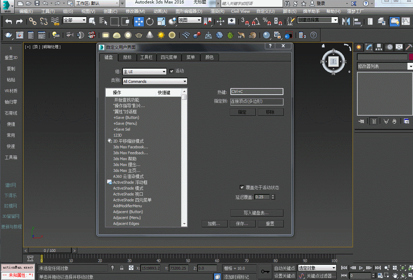413x280 pixels.
Task: Click the object color swatch
Action: 411,57
